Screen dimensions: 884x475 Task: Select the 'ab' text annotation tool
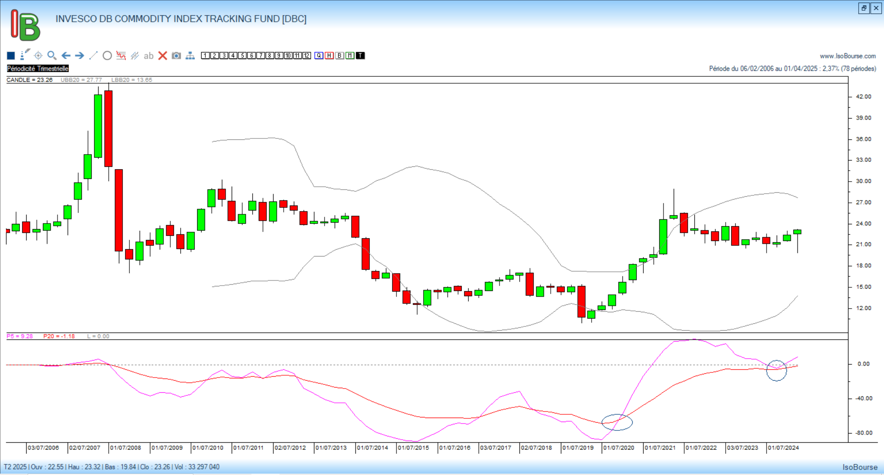pos(148,56)
